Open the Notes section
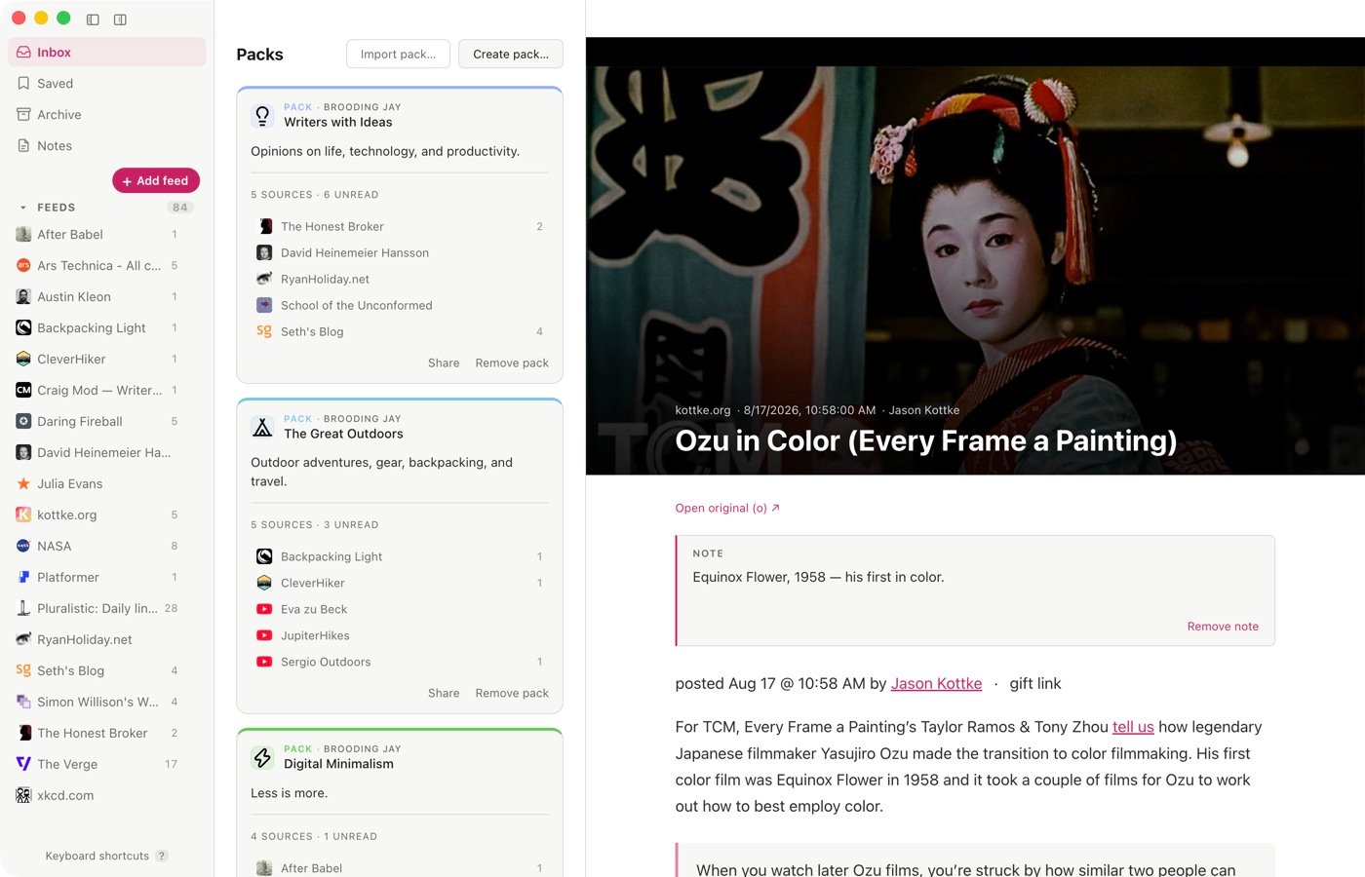The image size is (1365, 877). [107, 146]
